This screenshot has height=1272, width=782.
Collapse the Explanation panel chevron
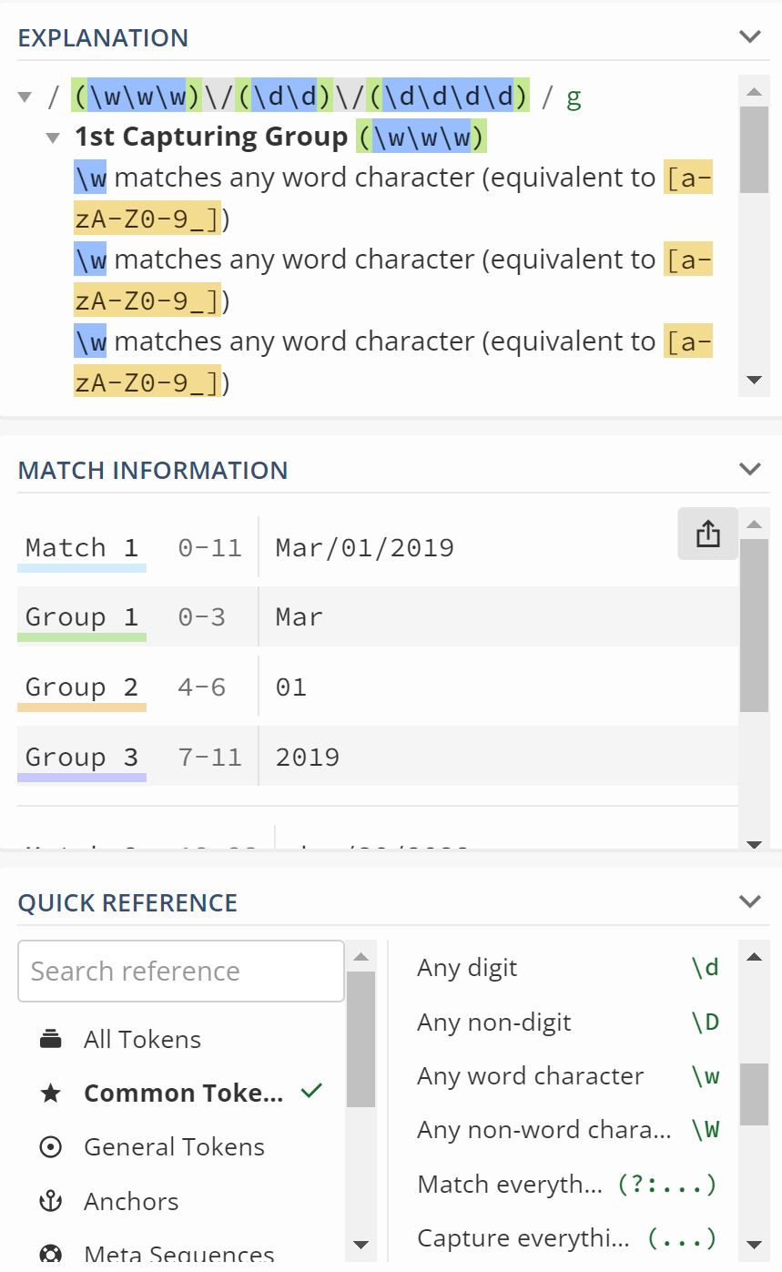[750, 37]
